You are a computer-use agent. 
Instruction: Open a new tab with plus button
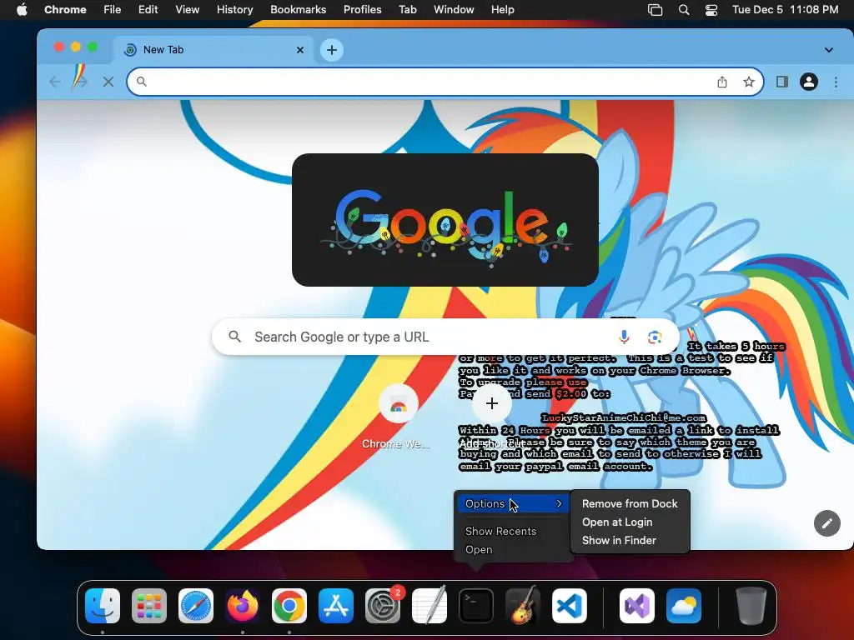[x=331, y=50]
